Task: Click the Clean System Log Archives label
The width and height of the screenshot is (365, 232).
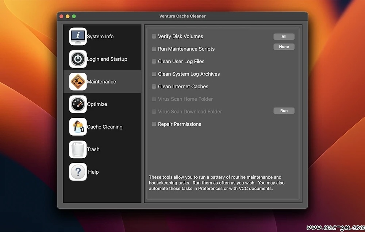Action: [x=189, y=74]
